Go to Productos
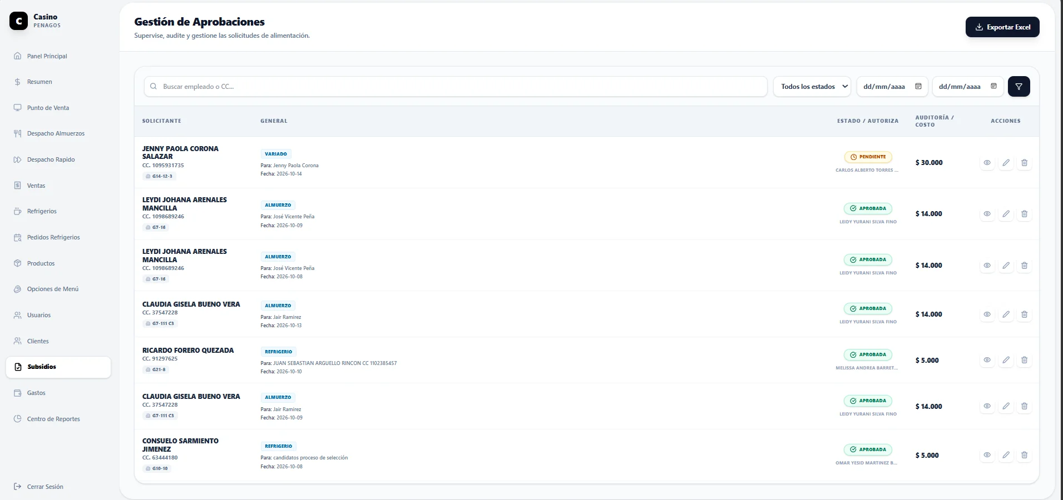Viewport: 1063px width, 500px height. pyautogui.click(x=58, y=263)
